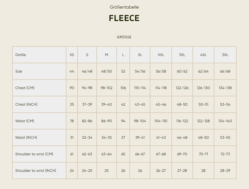This screenshot has width=249, height=189.
Task: Click the 134-140 waist value
Action: tap(225, 121)
